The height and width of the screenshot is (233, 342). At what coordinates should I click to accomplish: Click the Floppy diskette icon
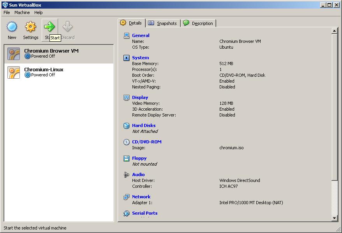(x=127, y=159)
